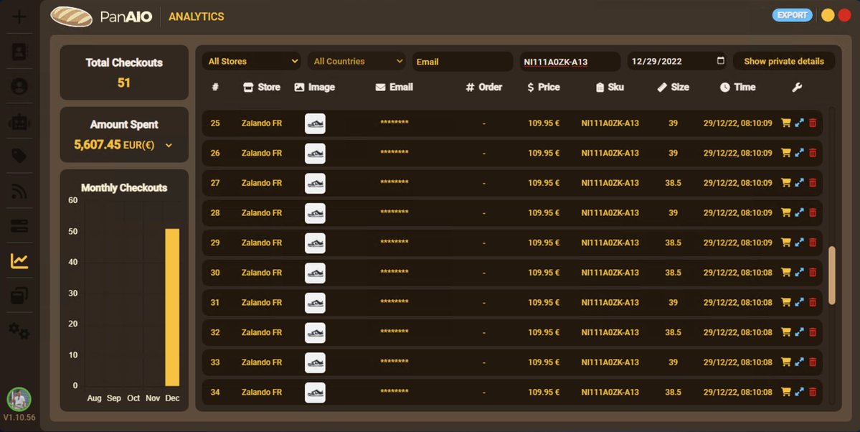The width and height of the screenshot is (860, 432).
Task: Click the expand arrows icon in row 25
Action: [x=799, y=123]
